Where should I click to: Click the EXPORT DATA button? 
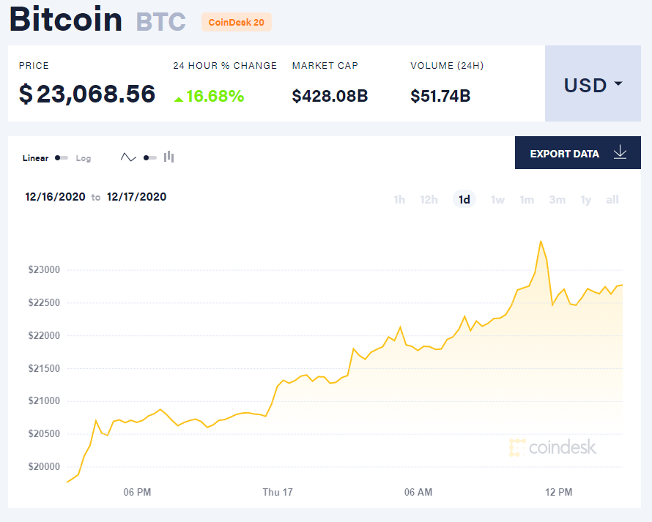(x=578, y=153)
